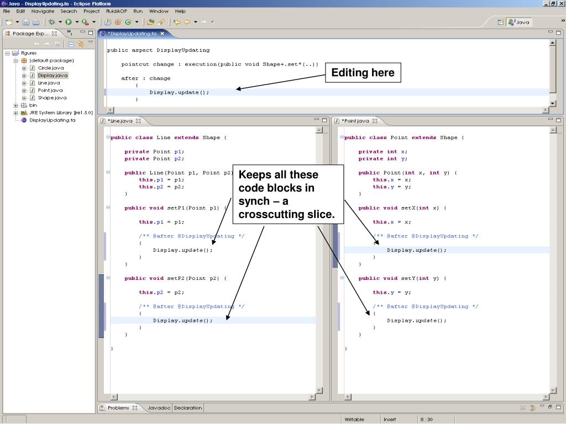The width and height of the screenshot is (566, 424).
Task: Click the Search flashlight toolbar icon
Action: (161, 22)
